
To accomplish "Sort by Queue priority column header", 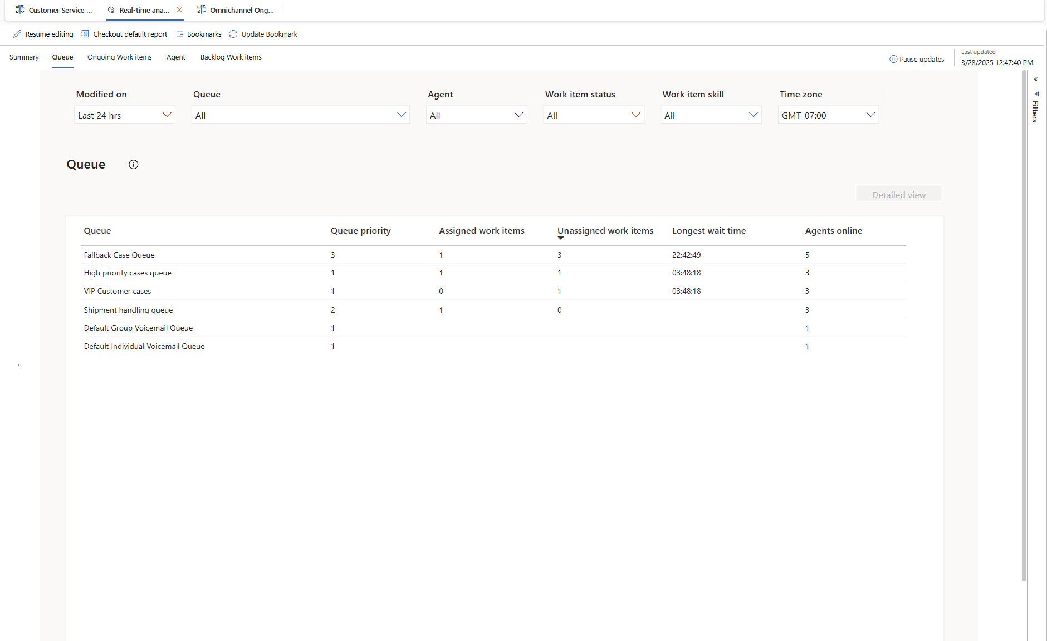I will pyautogui.click(x=361, y=230).
